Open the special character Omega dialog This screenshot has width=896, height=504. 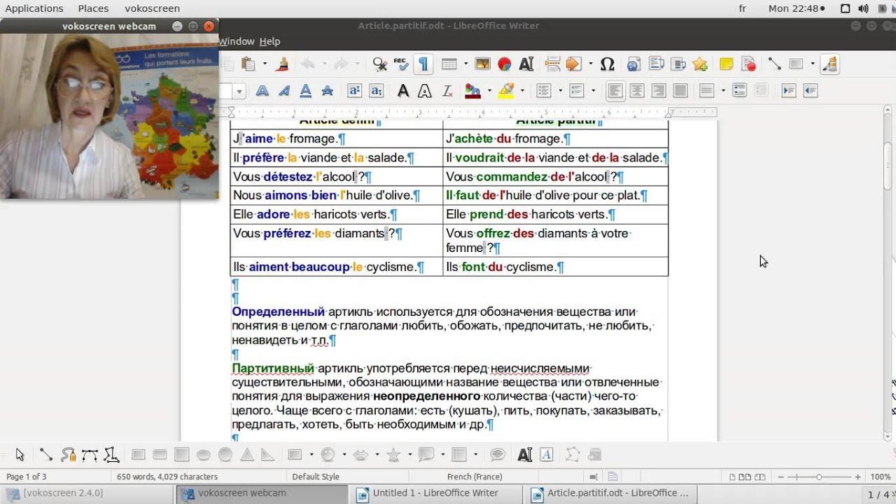click(608, 64)
